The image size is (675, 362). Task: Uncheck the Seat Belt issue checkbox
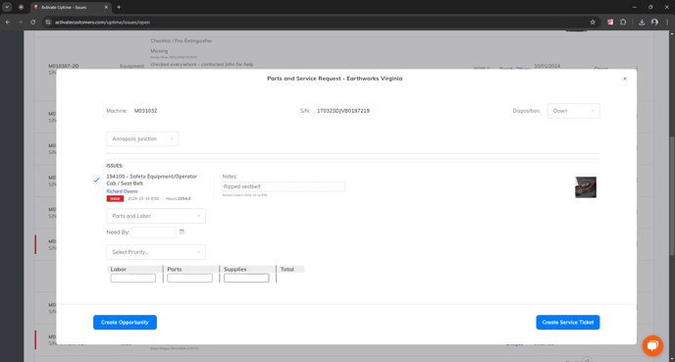pyautogui.click(x=96, y=180)
